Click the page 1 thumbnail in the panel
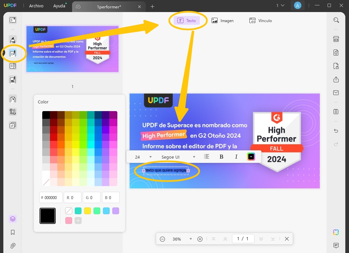This screenshot has width=349, height=253. pos(72,49)
